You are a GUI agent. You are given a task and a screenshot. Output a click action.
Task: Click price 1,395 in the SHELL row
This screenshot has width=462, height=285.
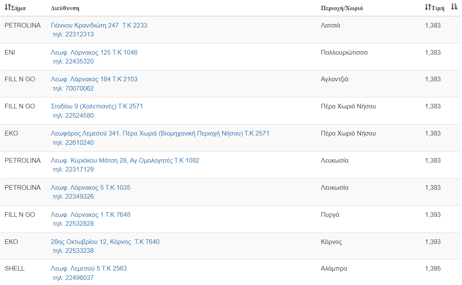pyautogui.click(x=432, y=268)
